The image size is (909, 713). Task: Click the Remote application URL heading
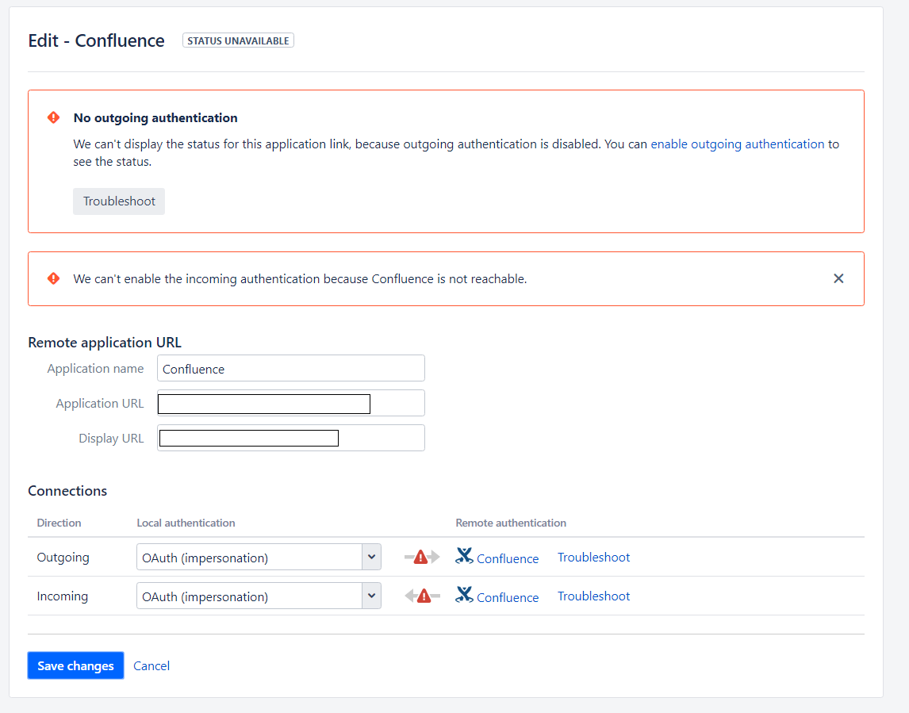pos(105,343)
